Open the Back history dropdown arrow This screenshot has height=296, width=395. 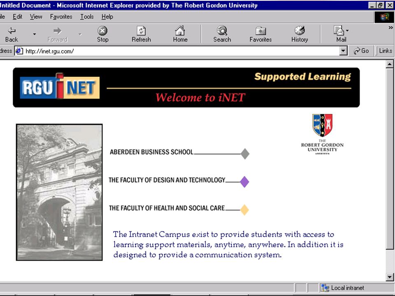coord(34,34)
